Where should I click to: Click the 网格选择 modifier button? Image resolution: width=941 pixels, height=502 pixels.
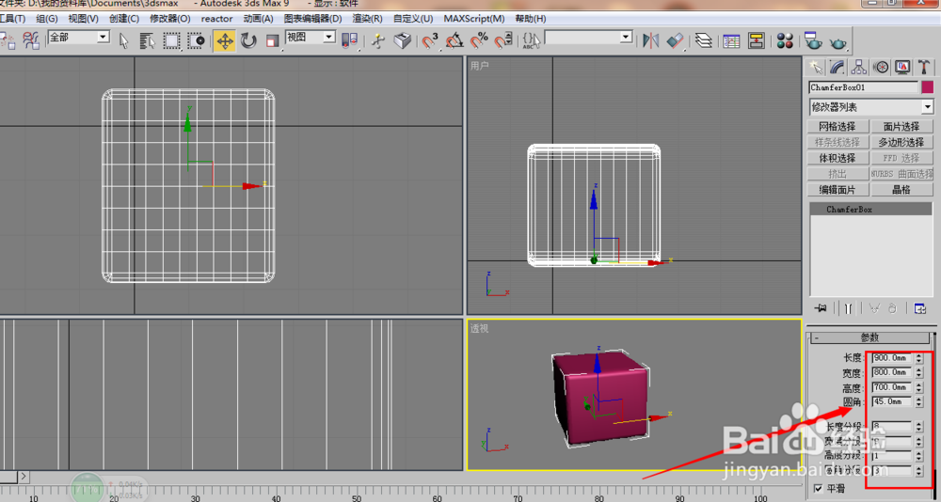(838, 127)
